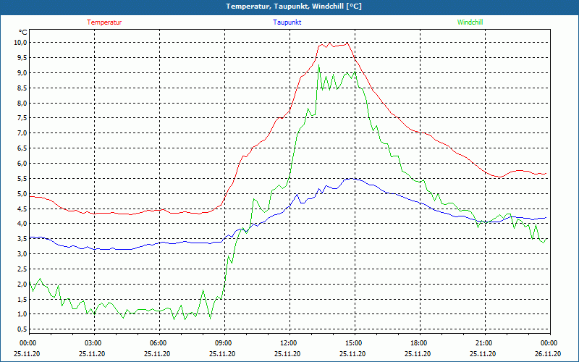Viewport: 579px width, 362px height.
Task: Click the 8,5 y-axis value
Action: point(22,88)
